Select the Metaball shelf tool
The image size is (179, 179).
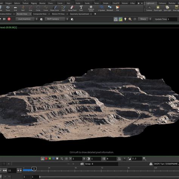pyautogui.click(x=110, y=8)
